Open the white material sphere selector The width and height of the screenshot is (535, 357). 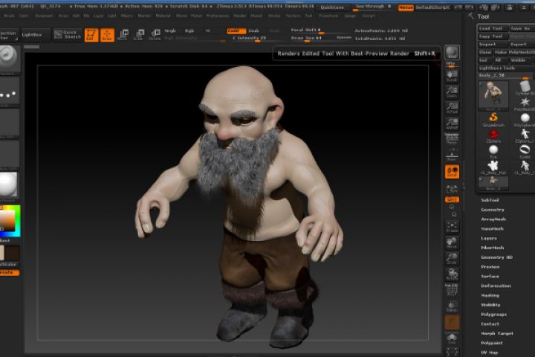(x=8, y=184)
